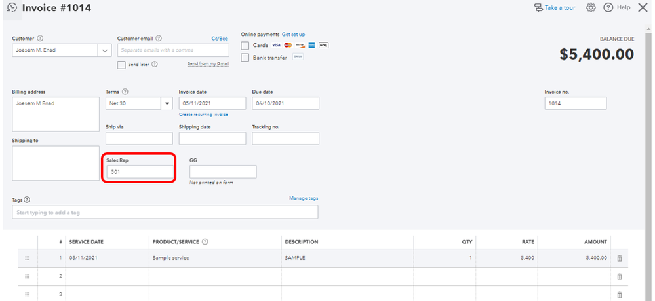Screen dimensions: 655x301
Task: Click the Invoice date field
Action: (212, 103)
